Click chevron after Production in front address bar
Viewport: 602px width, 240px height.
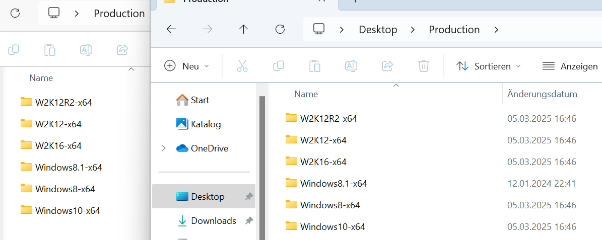tap(496, 30)
